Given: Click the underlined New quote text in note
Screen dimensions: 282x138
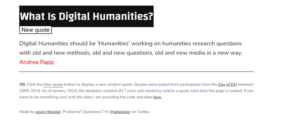Looking at the screenshot, I should tap(53, 85).
